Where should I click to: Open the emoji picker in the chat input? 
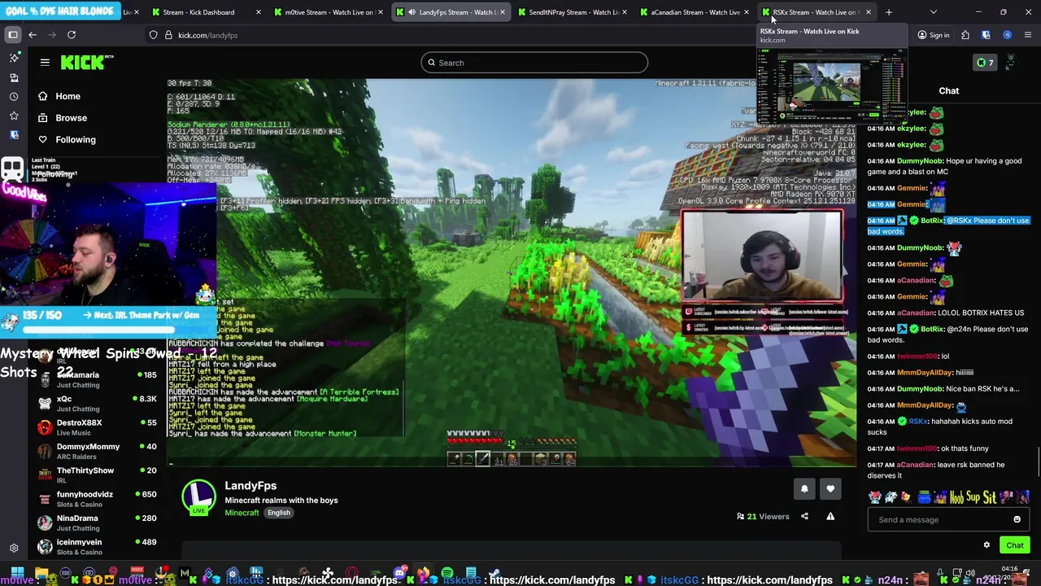tap(1017, 519)
